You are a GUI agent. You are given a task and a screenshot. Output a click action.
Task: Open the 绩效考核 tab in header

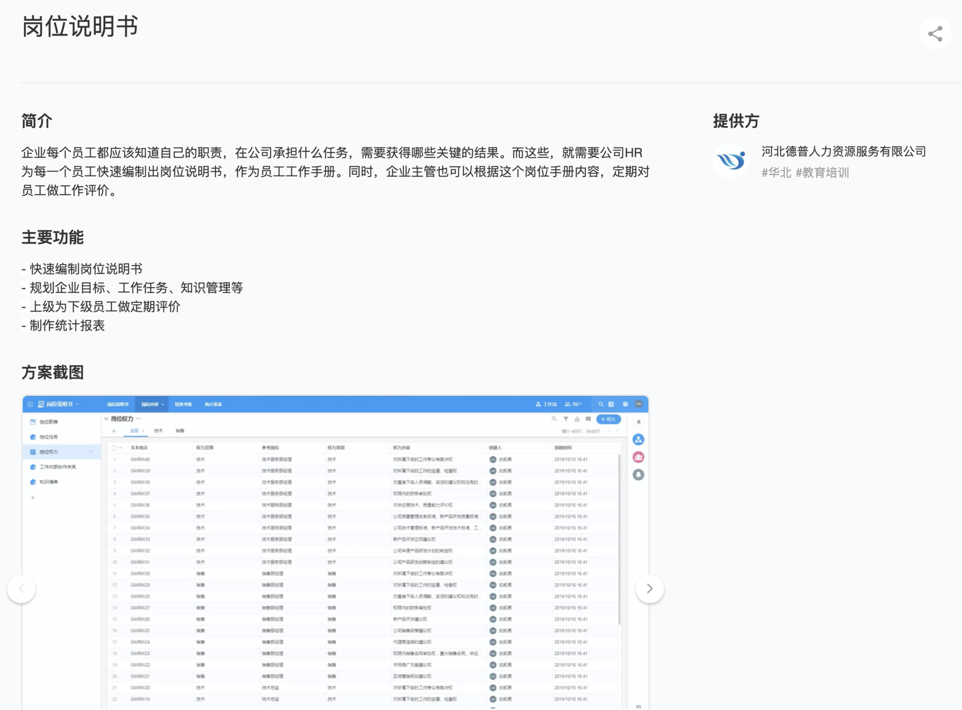[x=183, y=404]
